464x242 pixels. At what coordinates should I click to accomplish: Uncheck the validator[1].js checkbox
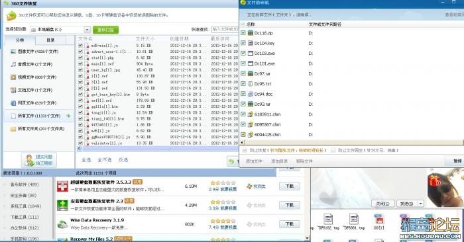tap(80, 143)
